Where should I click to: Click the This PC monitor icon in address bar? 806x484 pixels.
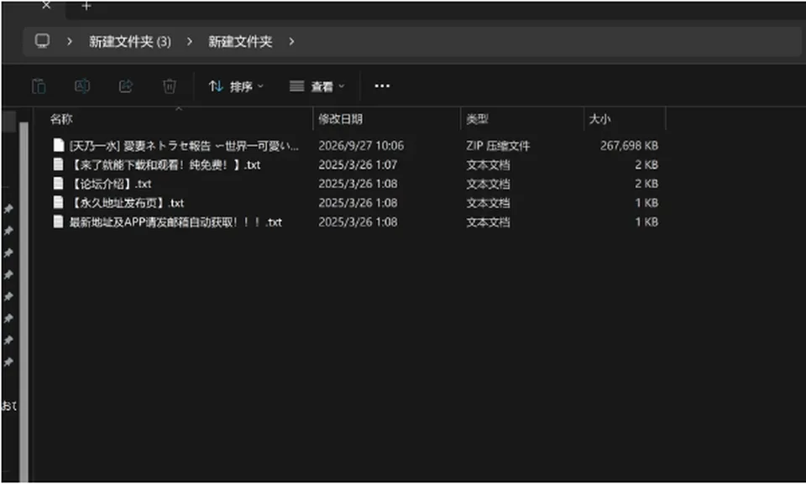[42, 40]
